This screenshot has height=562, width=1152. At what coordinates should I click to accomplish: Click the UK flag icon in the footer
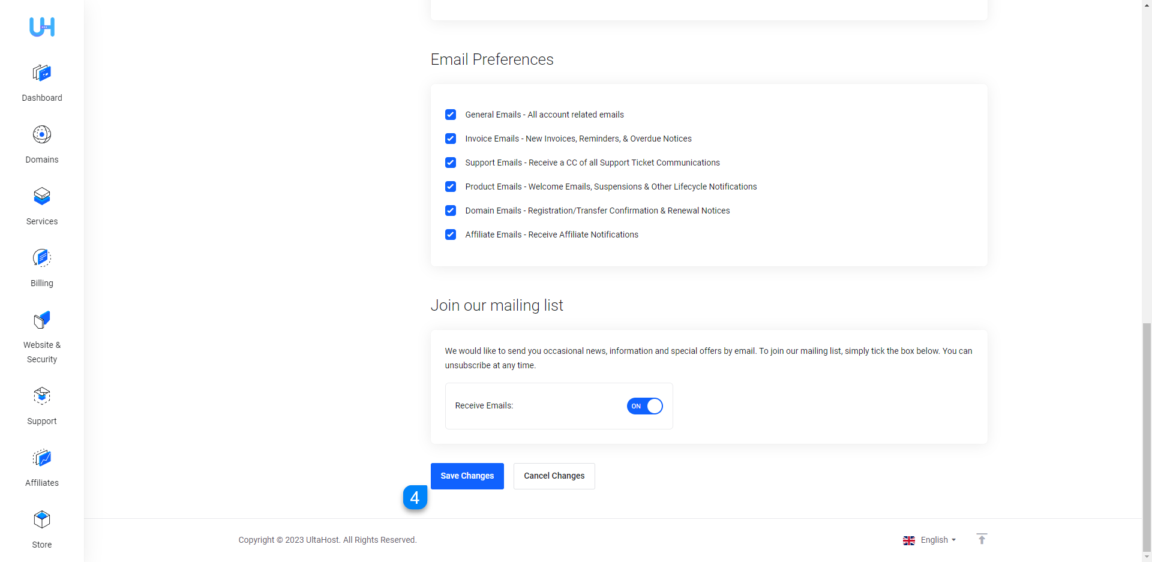coord(909,540)
